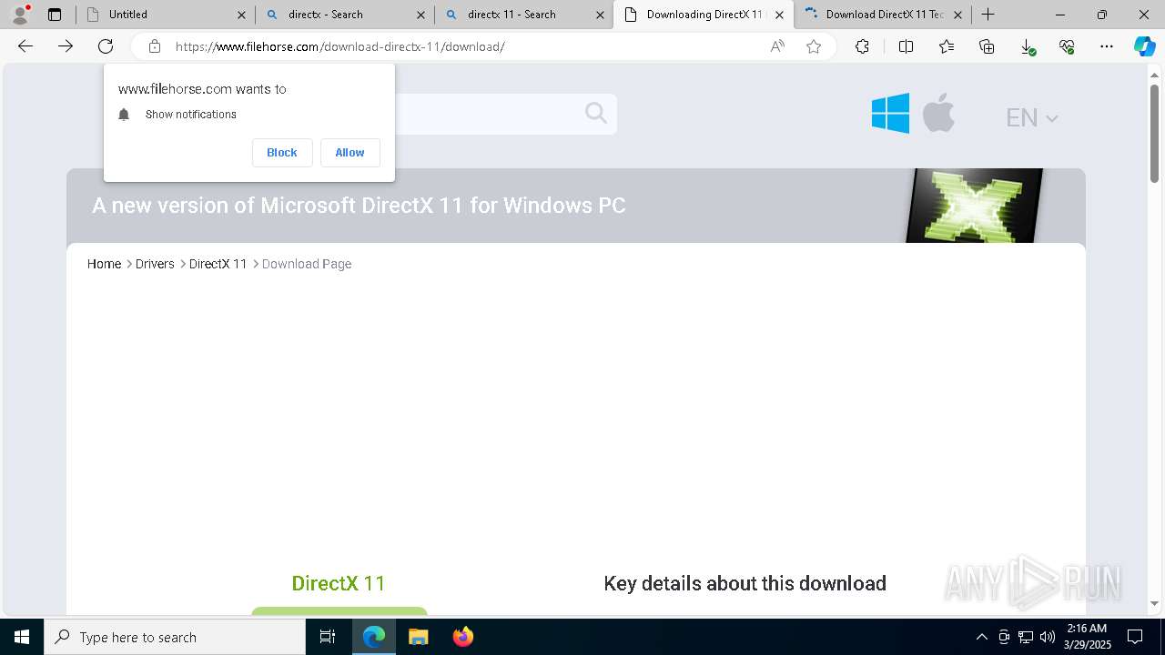Open the Drivers breadcrumb link
The image size is (1165, 655).
(155, 264)
